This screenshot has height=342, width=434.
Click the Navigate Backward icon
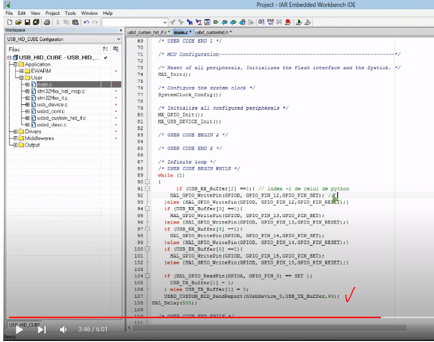pos(242,22)
